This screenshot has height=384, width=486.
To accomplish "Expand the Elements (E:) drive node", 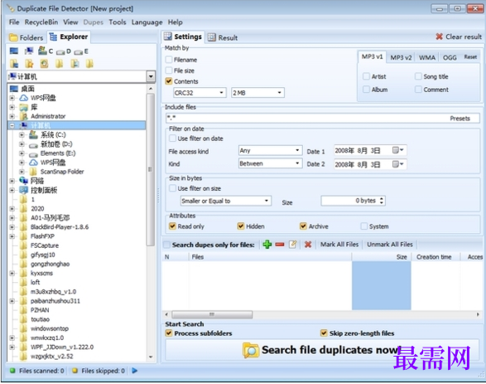I will [x=22, y=153].
